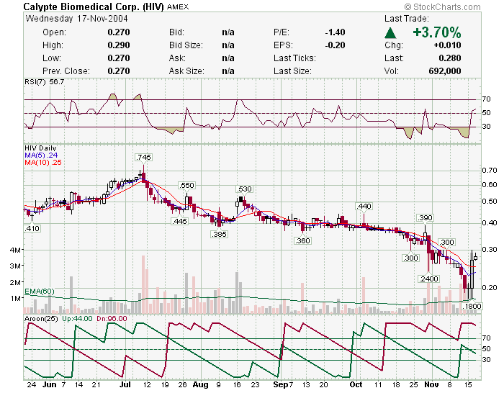Click the Last value 0.280
Screen dimensions: 504x393
pos(450,58)
